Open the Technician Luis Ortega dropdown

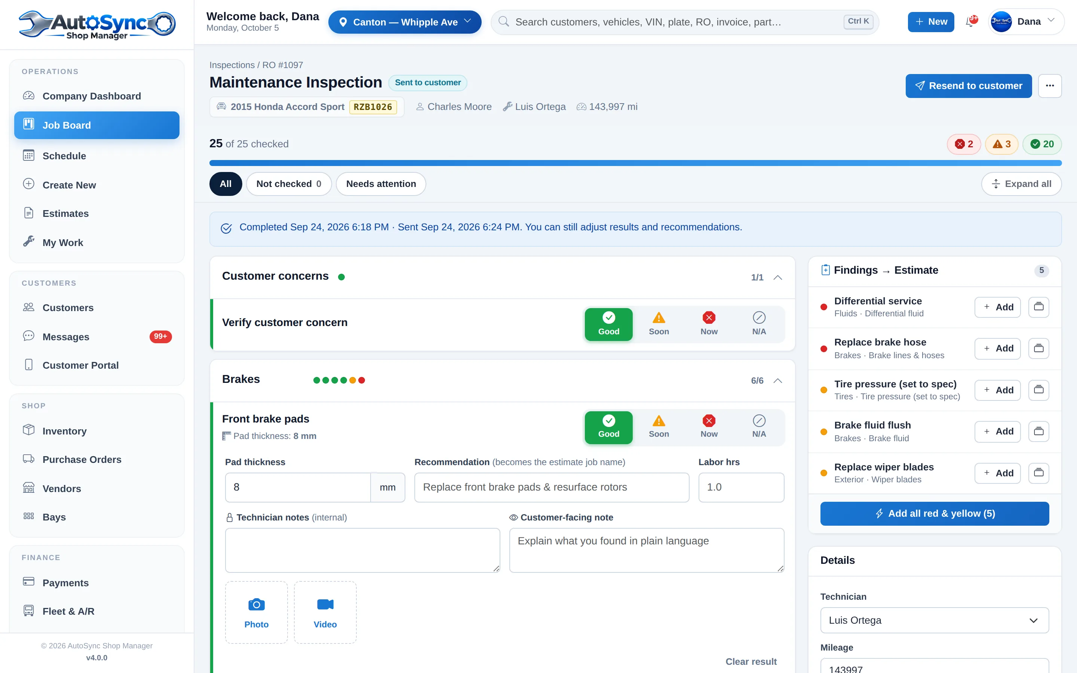point(935,620)
